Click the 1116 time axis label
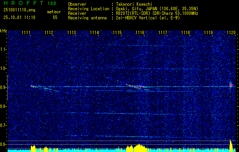This screenshot has height=152, width=239. pyautogui.click(x=140, y=33)
